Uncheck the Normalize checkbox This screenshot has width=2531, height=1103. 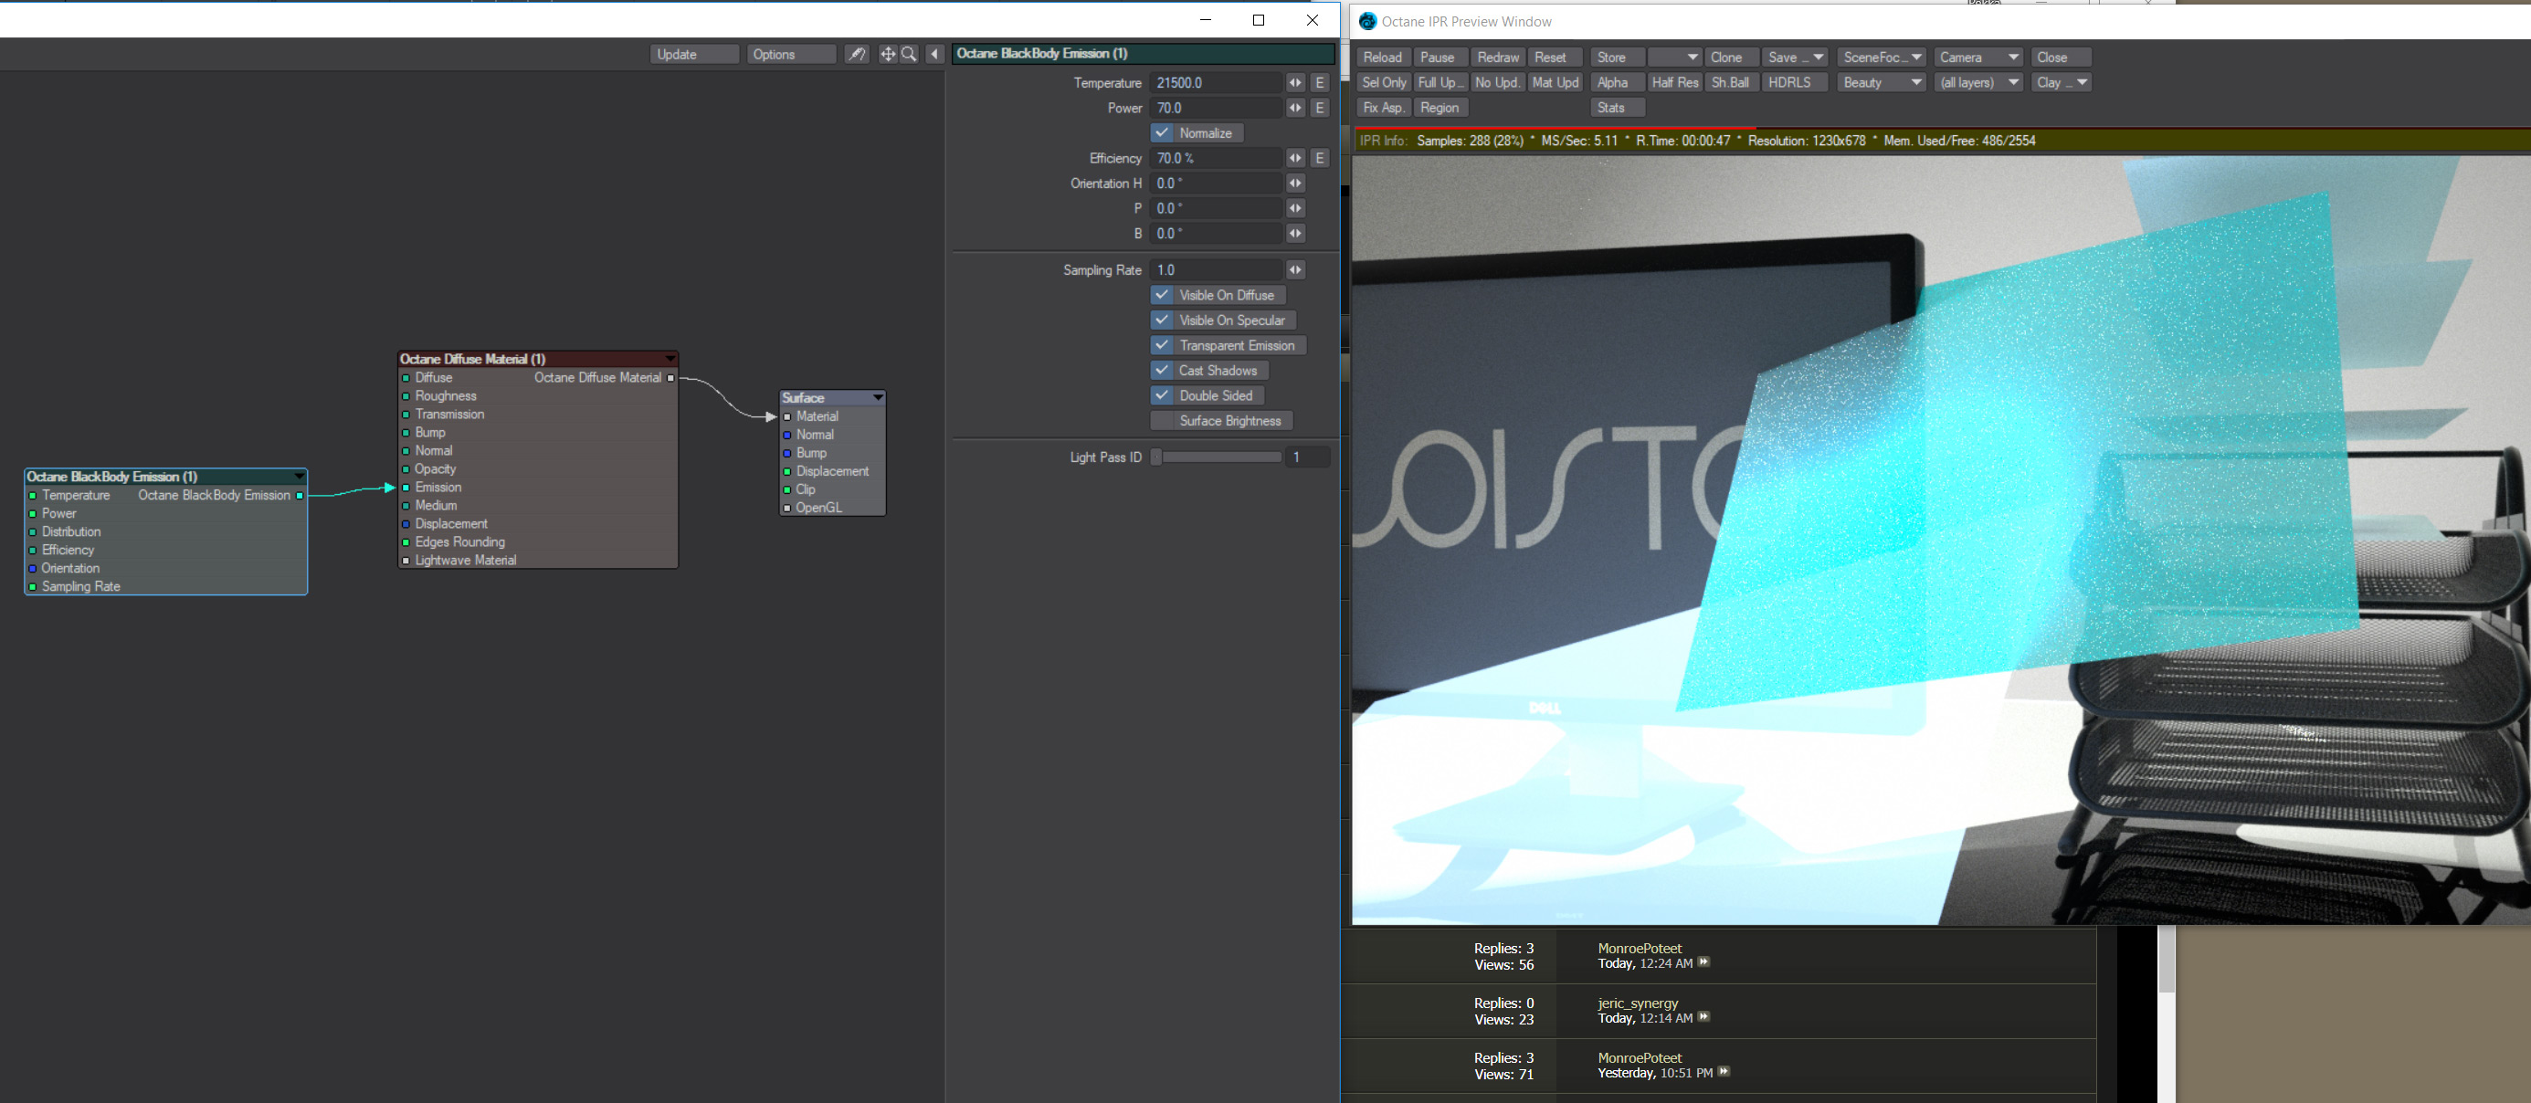point(1163,132)
